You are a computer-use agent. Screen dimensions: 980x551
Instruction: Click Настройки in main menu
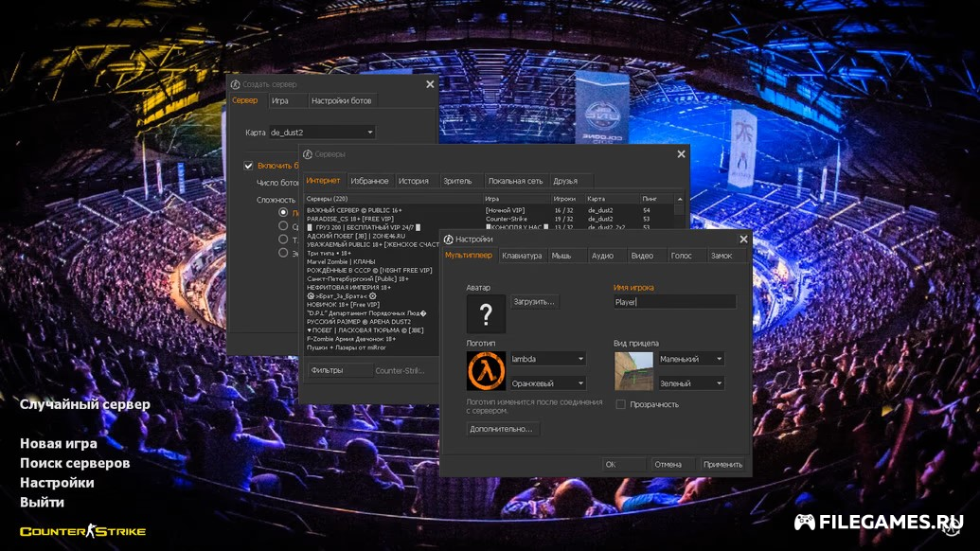[x=57, y=482]
